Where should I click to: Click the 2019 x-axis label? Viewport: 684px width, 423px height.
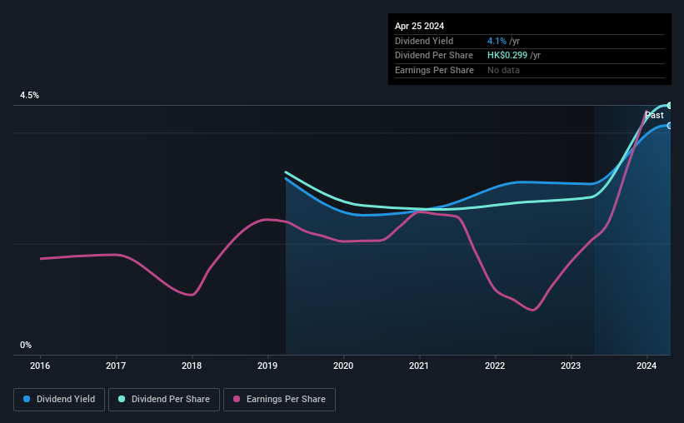pyautogui.click(x=267, y=366)
